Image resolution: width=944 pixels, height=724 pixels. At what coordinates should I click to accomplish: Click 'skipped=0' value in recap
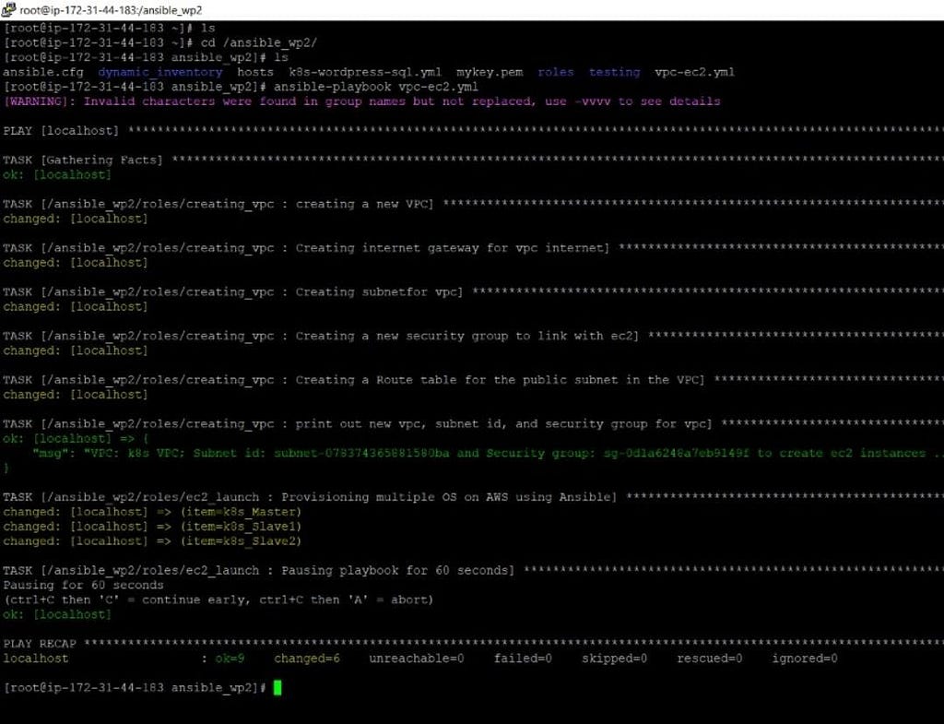pyautogui.click(x=614, y=659)
